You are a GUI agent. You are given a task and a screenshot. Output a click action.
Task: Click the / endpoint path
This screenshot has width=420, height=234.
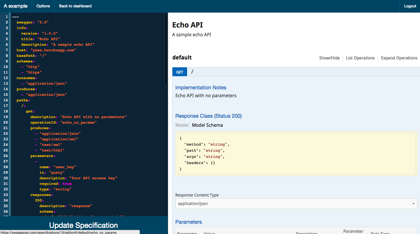click(192, 72)
